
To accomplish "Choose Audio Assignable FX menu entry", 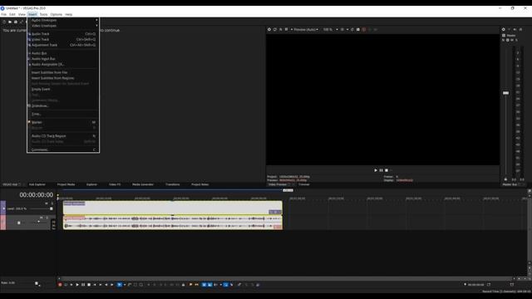I will [63, 65].
